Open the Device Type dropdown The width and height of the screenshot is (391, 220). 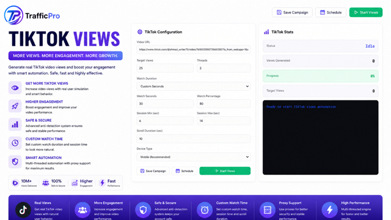coord(194,157)
